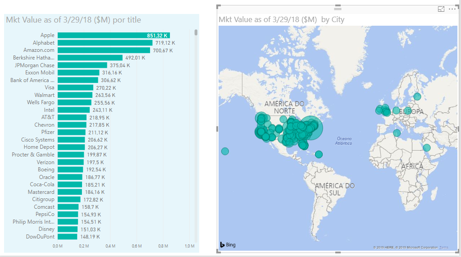Click the Pfizer label
461x257 pixels.
pos(48,132)
